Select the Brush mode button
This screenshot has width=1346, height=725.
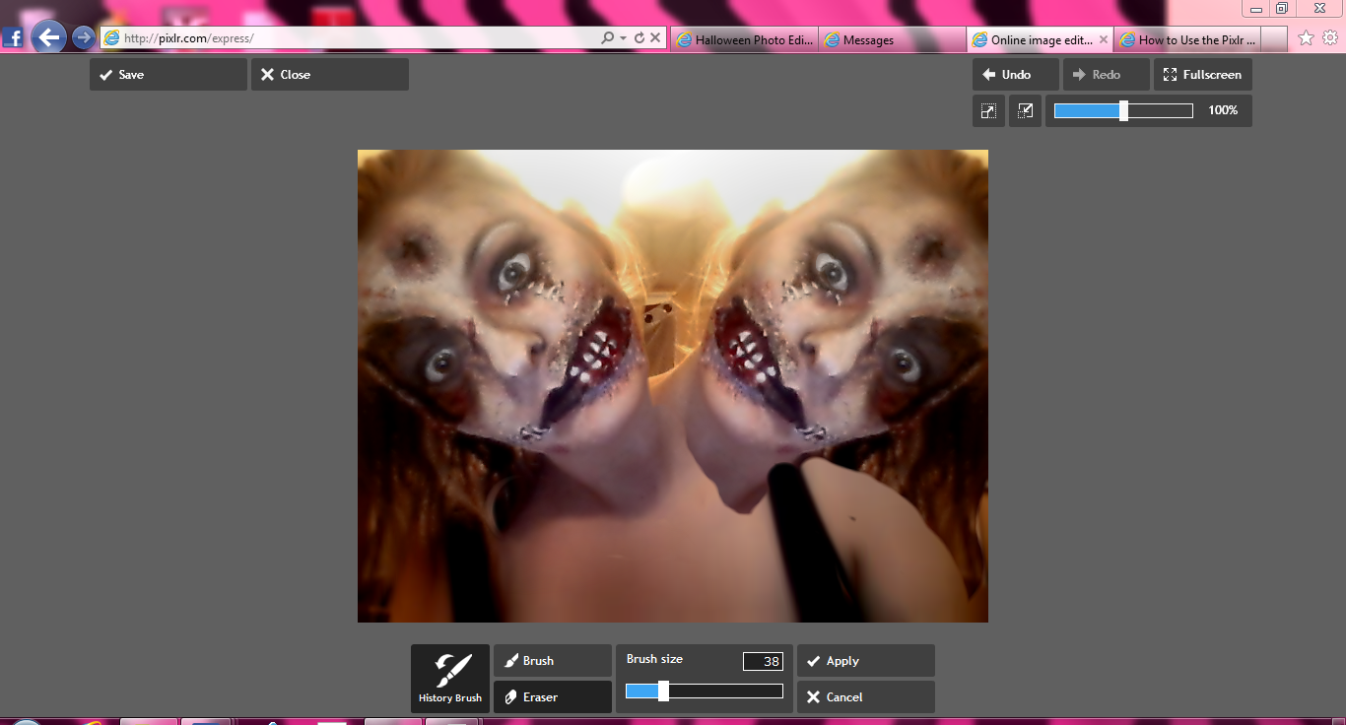click(x=553, y=661)
